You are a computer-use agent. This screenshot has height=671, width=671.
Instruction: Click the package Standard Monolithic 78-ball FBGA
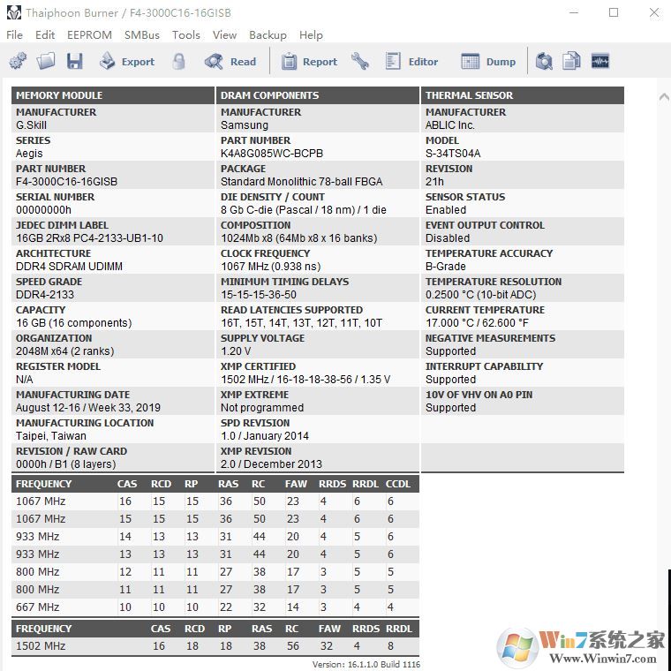302,182
